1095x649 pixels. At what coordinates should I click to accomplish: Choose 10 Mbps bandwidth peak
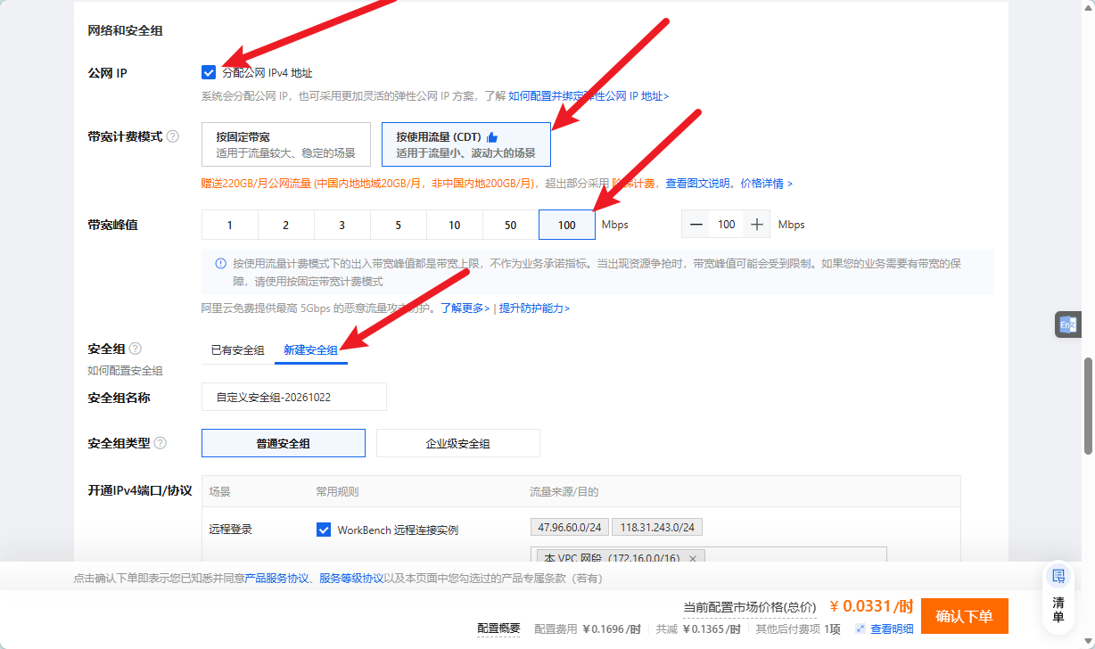click(455, 225)
